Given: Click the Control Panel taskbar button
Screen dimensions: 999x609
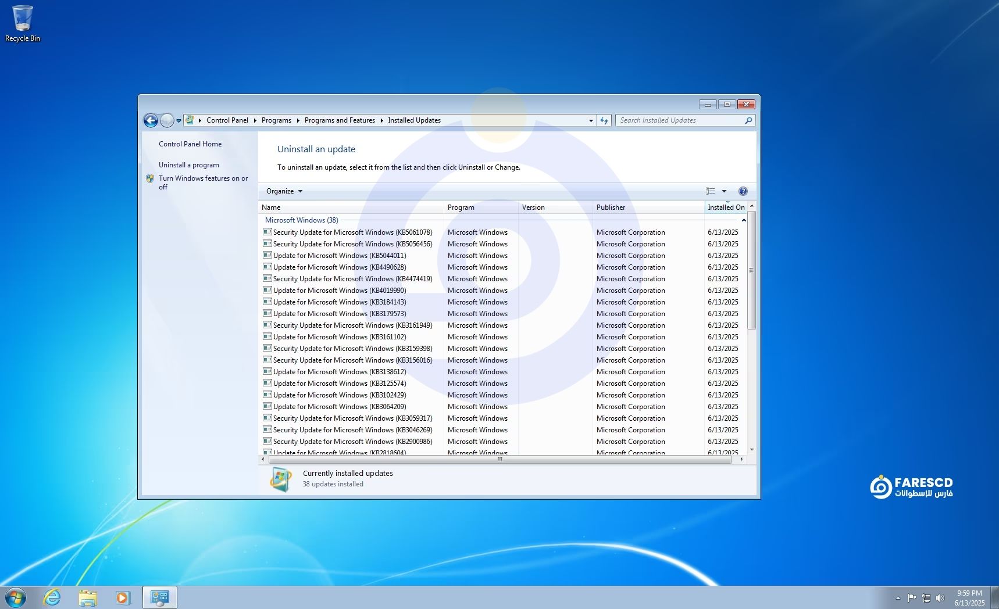Looking at the screenshot, I should (x=159, y=597).
